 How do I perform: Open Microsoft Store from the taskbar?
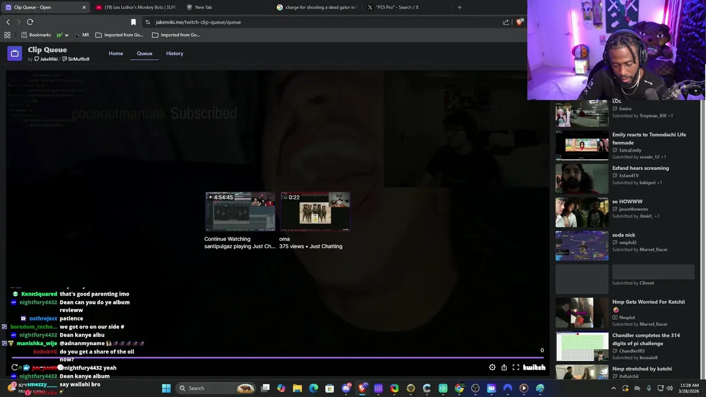click(329, 388)
